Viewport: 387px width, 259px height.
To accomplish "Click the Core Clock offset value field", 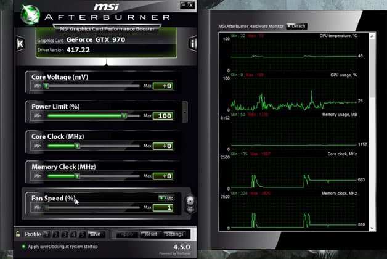I will [x=163, y=146].
